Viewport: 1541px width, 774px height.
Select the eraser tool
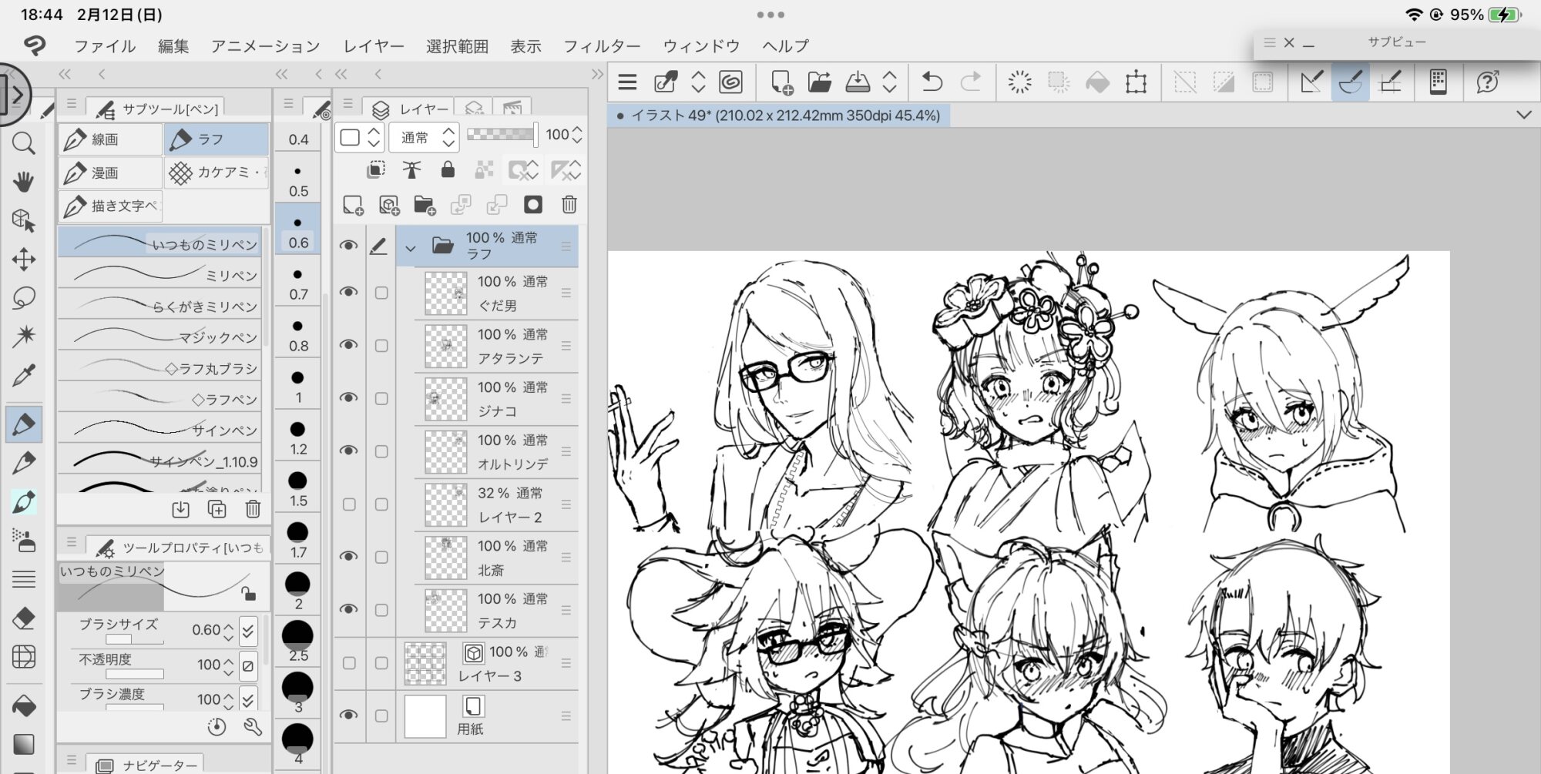pos(23,618)
